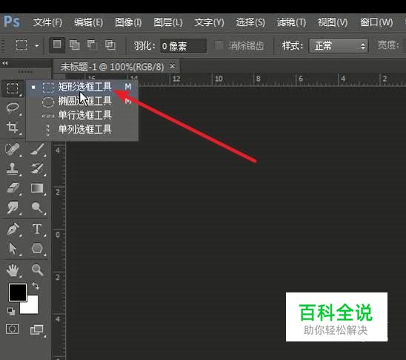Open the background color white swatch
Image resolution: width=406 pixels, height=360 pixels.
tap(32, 307)
